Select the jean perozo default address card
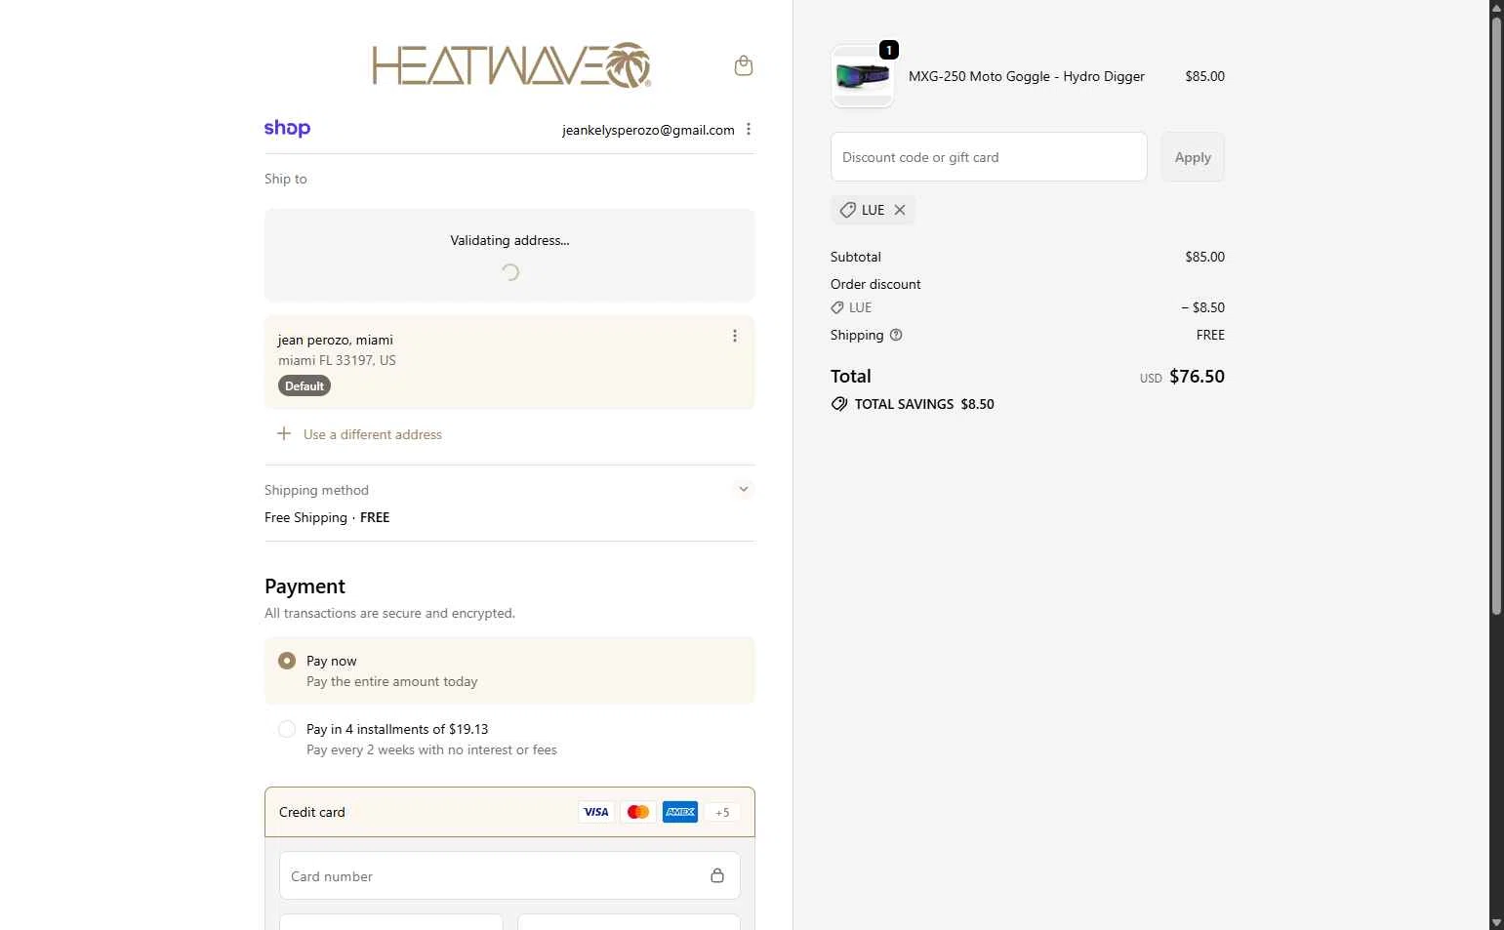The image size is (1504, 930). pyautogui.click(x=509, y=362)
